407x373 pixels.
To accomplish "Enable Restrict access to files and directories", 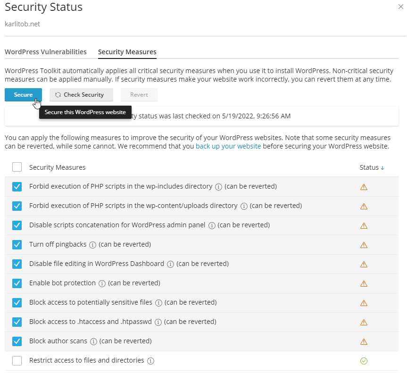I will [17, 360].
